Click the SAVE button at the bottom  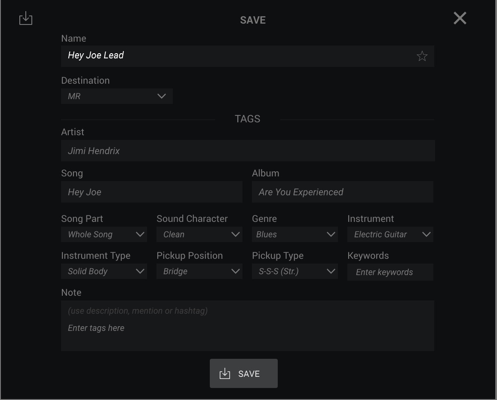click(x=243, y=373)
